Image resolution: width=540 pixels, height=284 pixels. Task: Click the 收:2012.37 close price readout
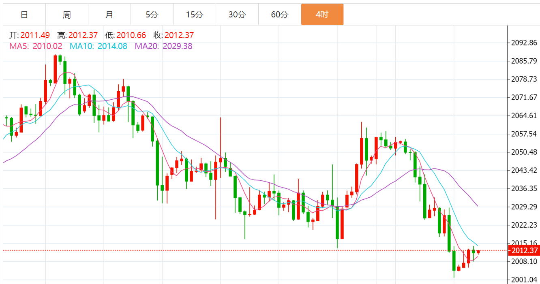click(x=174, y=35)
